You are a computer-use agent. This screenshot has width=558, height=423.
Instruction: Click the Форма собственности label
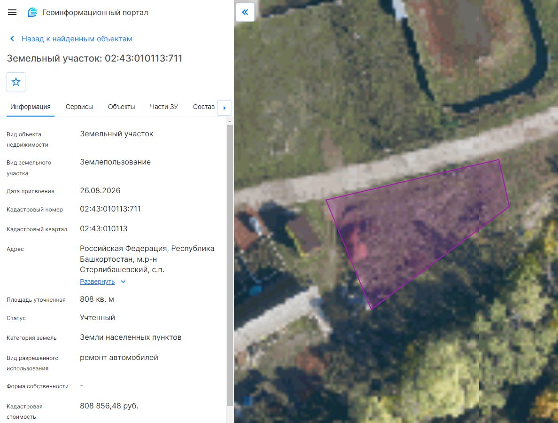pos(38,386)
